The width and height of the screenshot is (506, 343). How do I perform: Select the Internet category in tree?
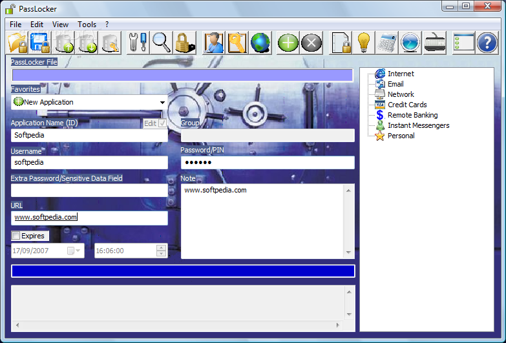[401, 74]
